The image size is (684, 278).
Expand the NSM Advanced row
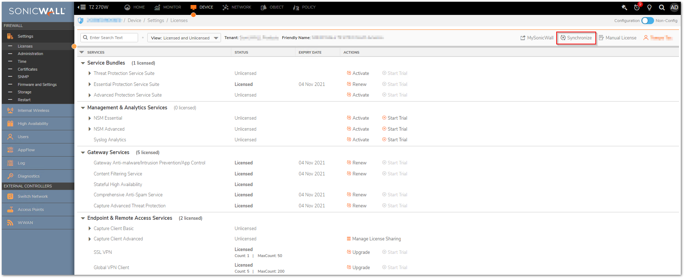pyautogui.click(x=90, y=129)
